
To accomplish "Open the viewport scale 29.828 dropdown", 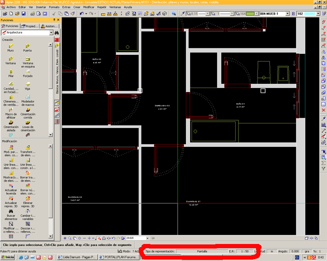I will [148, 238].
